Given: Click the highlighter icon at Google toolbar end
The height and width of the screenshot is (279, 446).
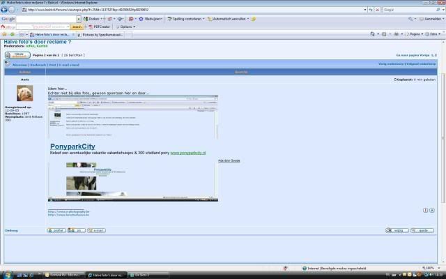Looking at the screenshot, I should [x=254, y=19].
